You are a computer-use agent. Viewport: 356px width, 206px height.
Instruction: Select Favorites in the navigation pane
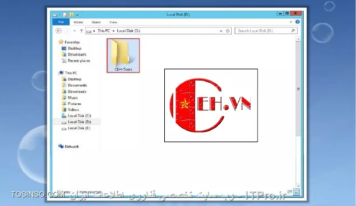point(72,42)
